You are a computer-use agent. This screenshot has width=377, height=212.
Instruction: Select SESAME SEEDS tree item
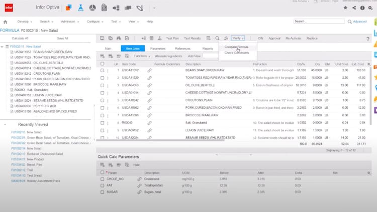pyautogui.click(x=49, y=100)
